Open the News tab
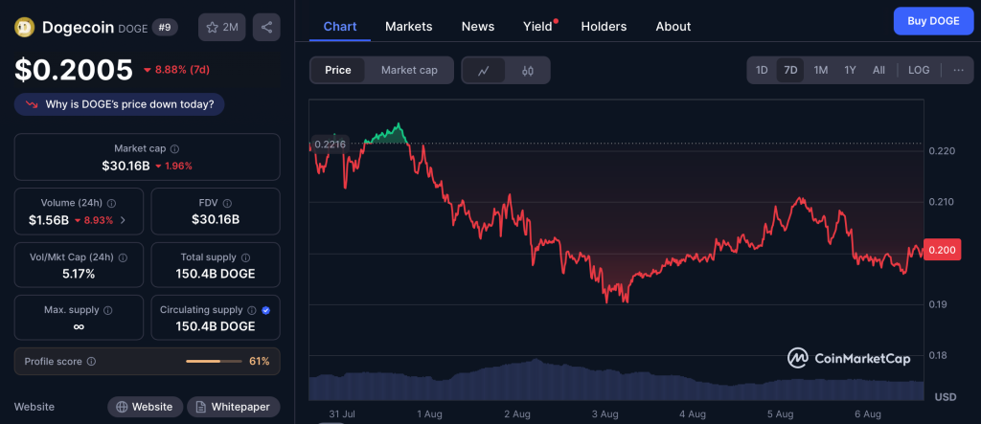 478,26
